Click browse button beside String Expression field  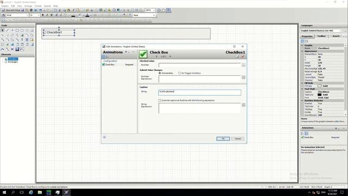(244, 105)
